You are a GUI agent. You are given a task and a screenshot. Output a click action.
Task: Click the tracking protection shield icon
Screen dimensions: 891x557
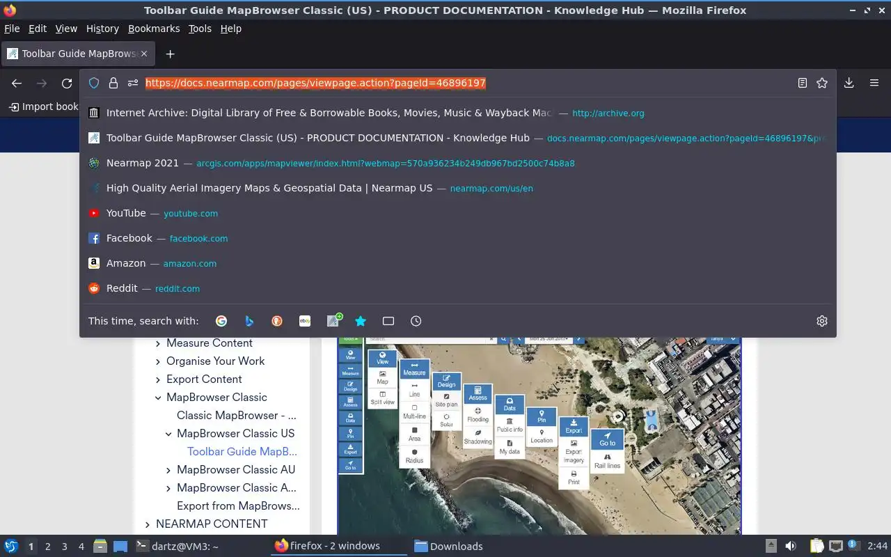[94, 83]
